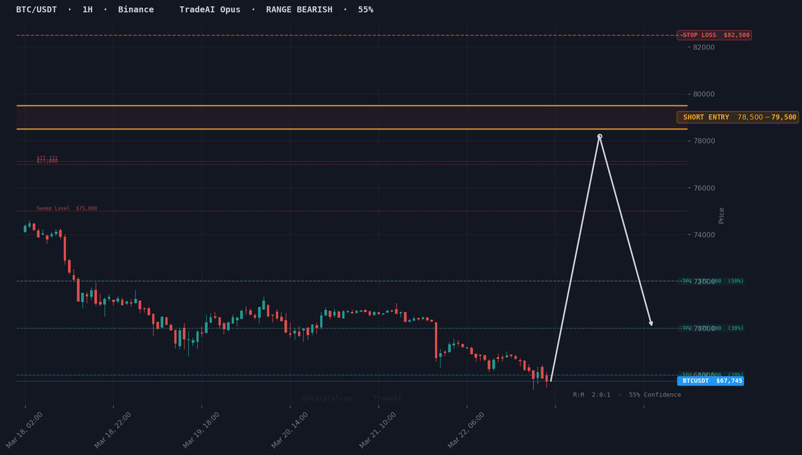The height and width of the screenshot is (455, 802).
Task: Click the TP3 (20%) target label
Action: pyautogui.click(x=712, y=375)
